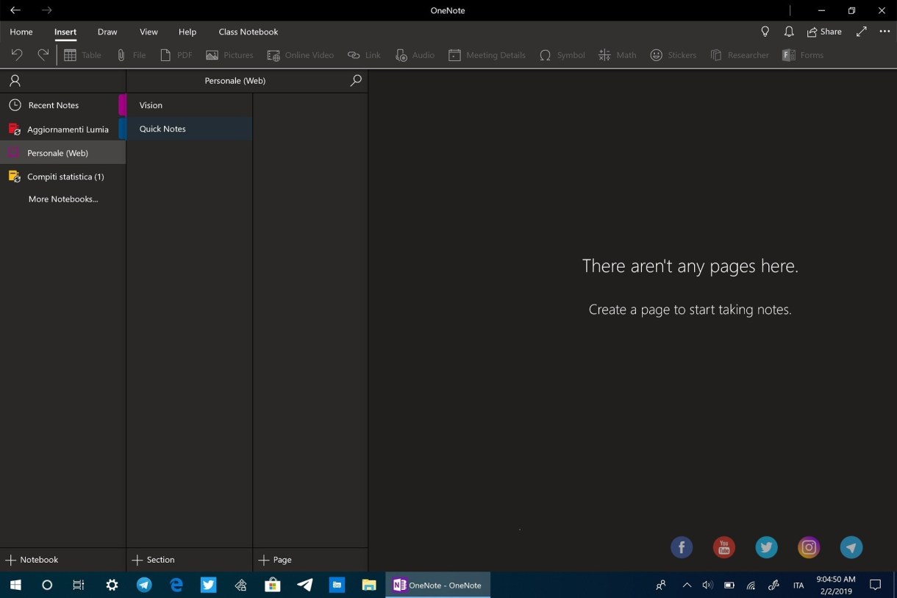Open the View tab
The image size is (897, 598).
[149, 32]
